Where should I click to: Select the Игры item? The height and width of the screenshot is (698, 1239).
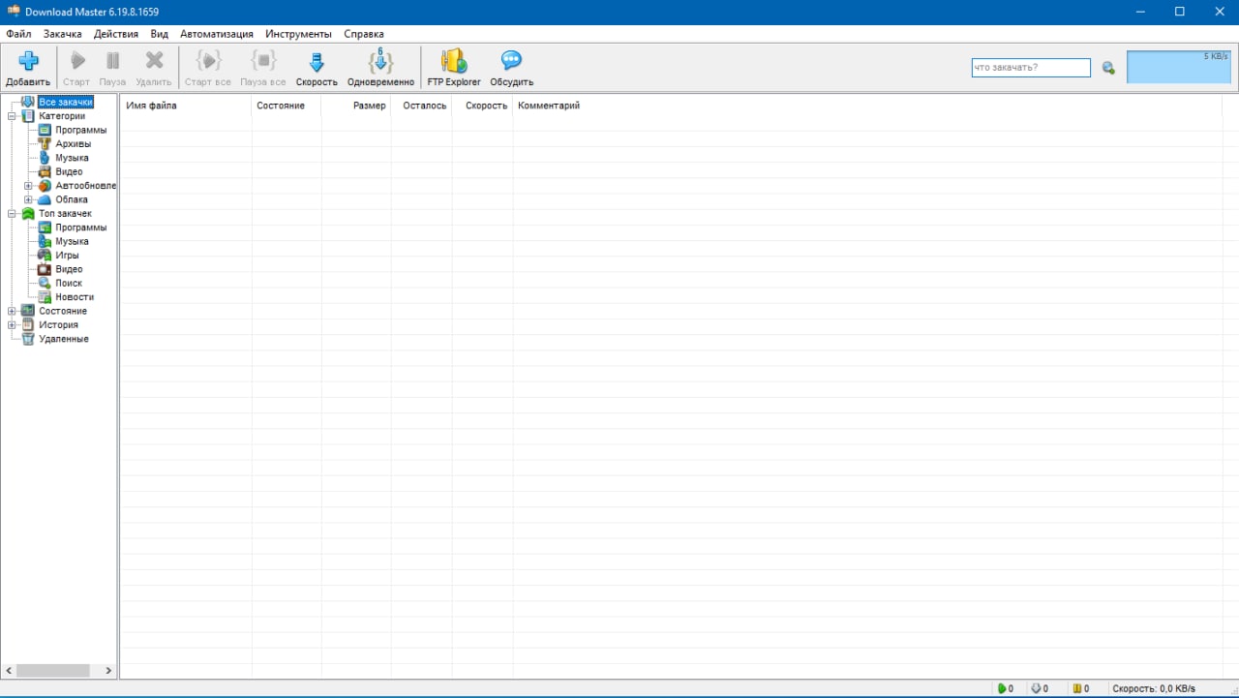tap(67, 256)
